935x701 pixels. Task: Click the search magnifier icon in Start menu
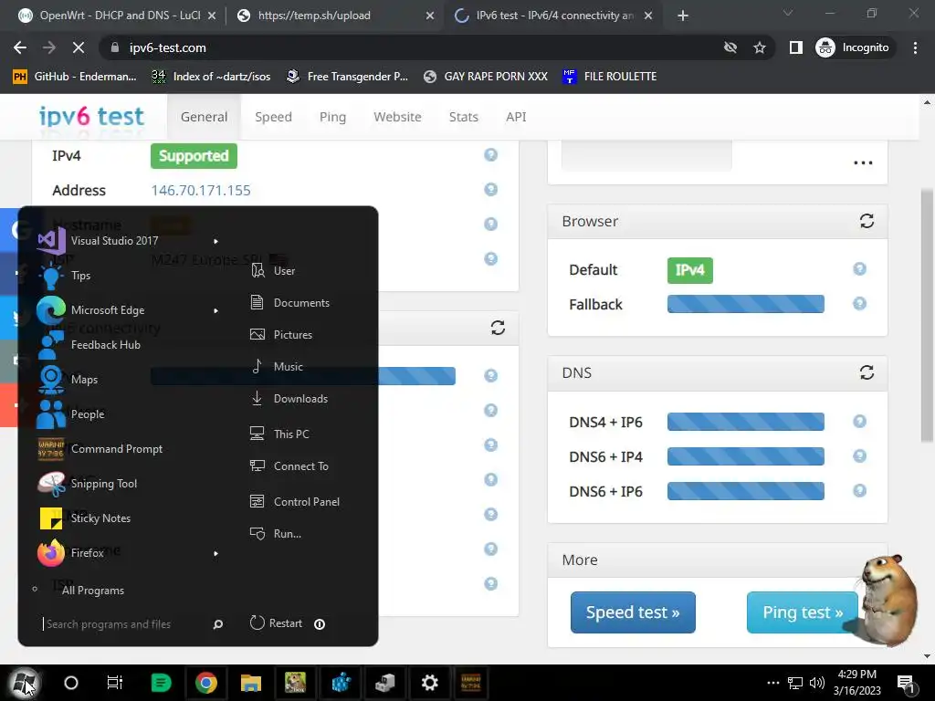[x=218, y=624]
